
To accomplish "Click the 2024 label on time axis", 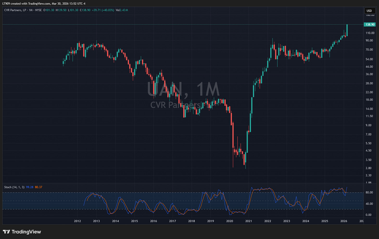I will [306, 221].
